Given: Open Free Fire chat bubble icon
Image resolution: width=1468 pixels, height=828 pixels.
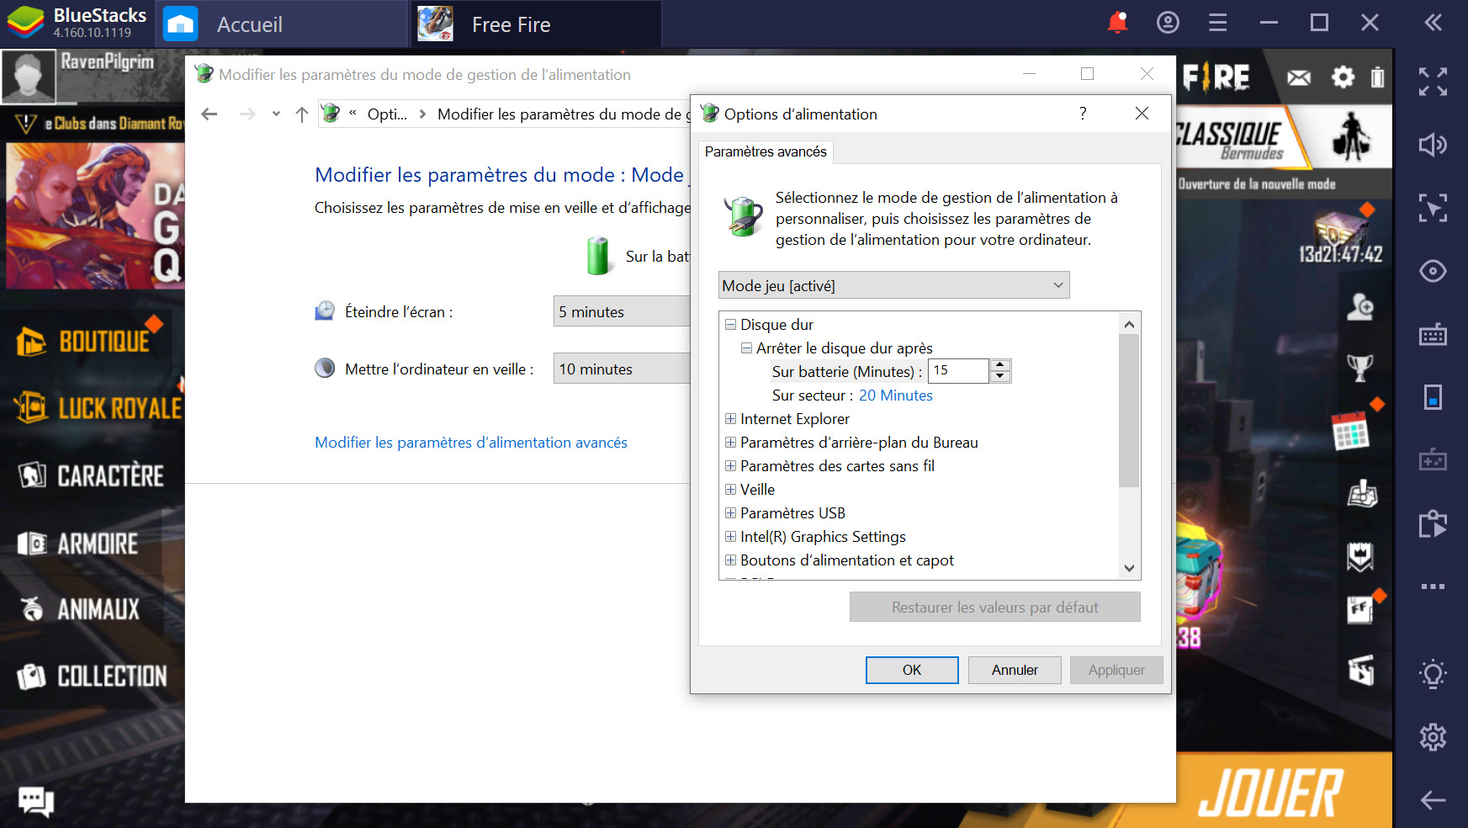Looking at the screenshot, I should pyautogui.click(x=36, y=800).
